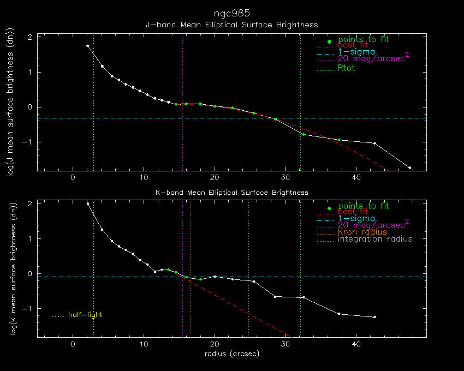Select the last K-band data point near radius 42

(x=374, y=317)
